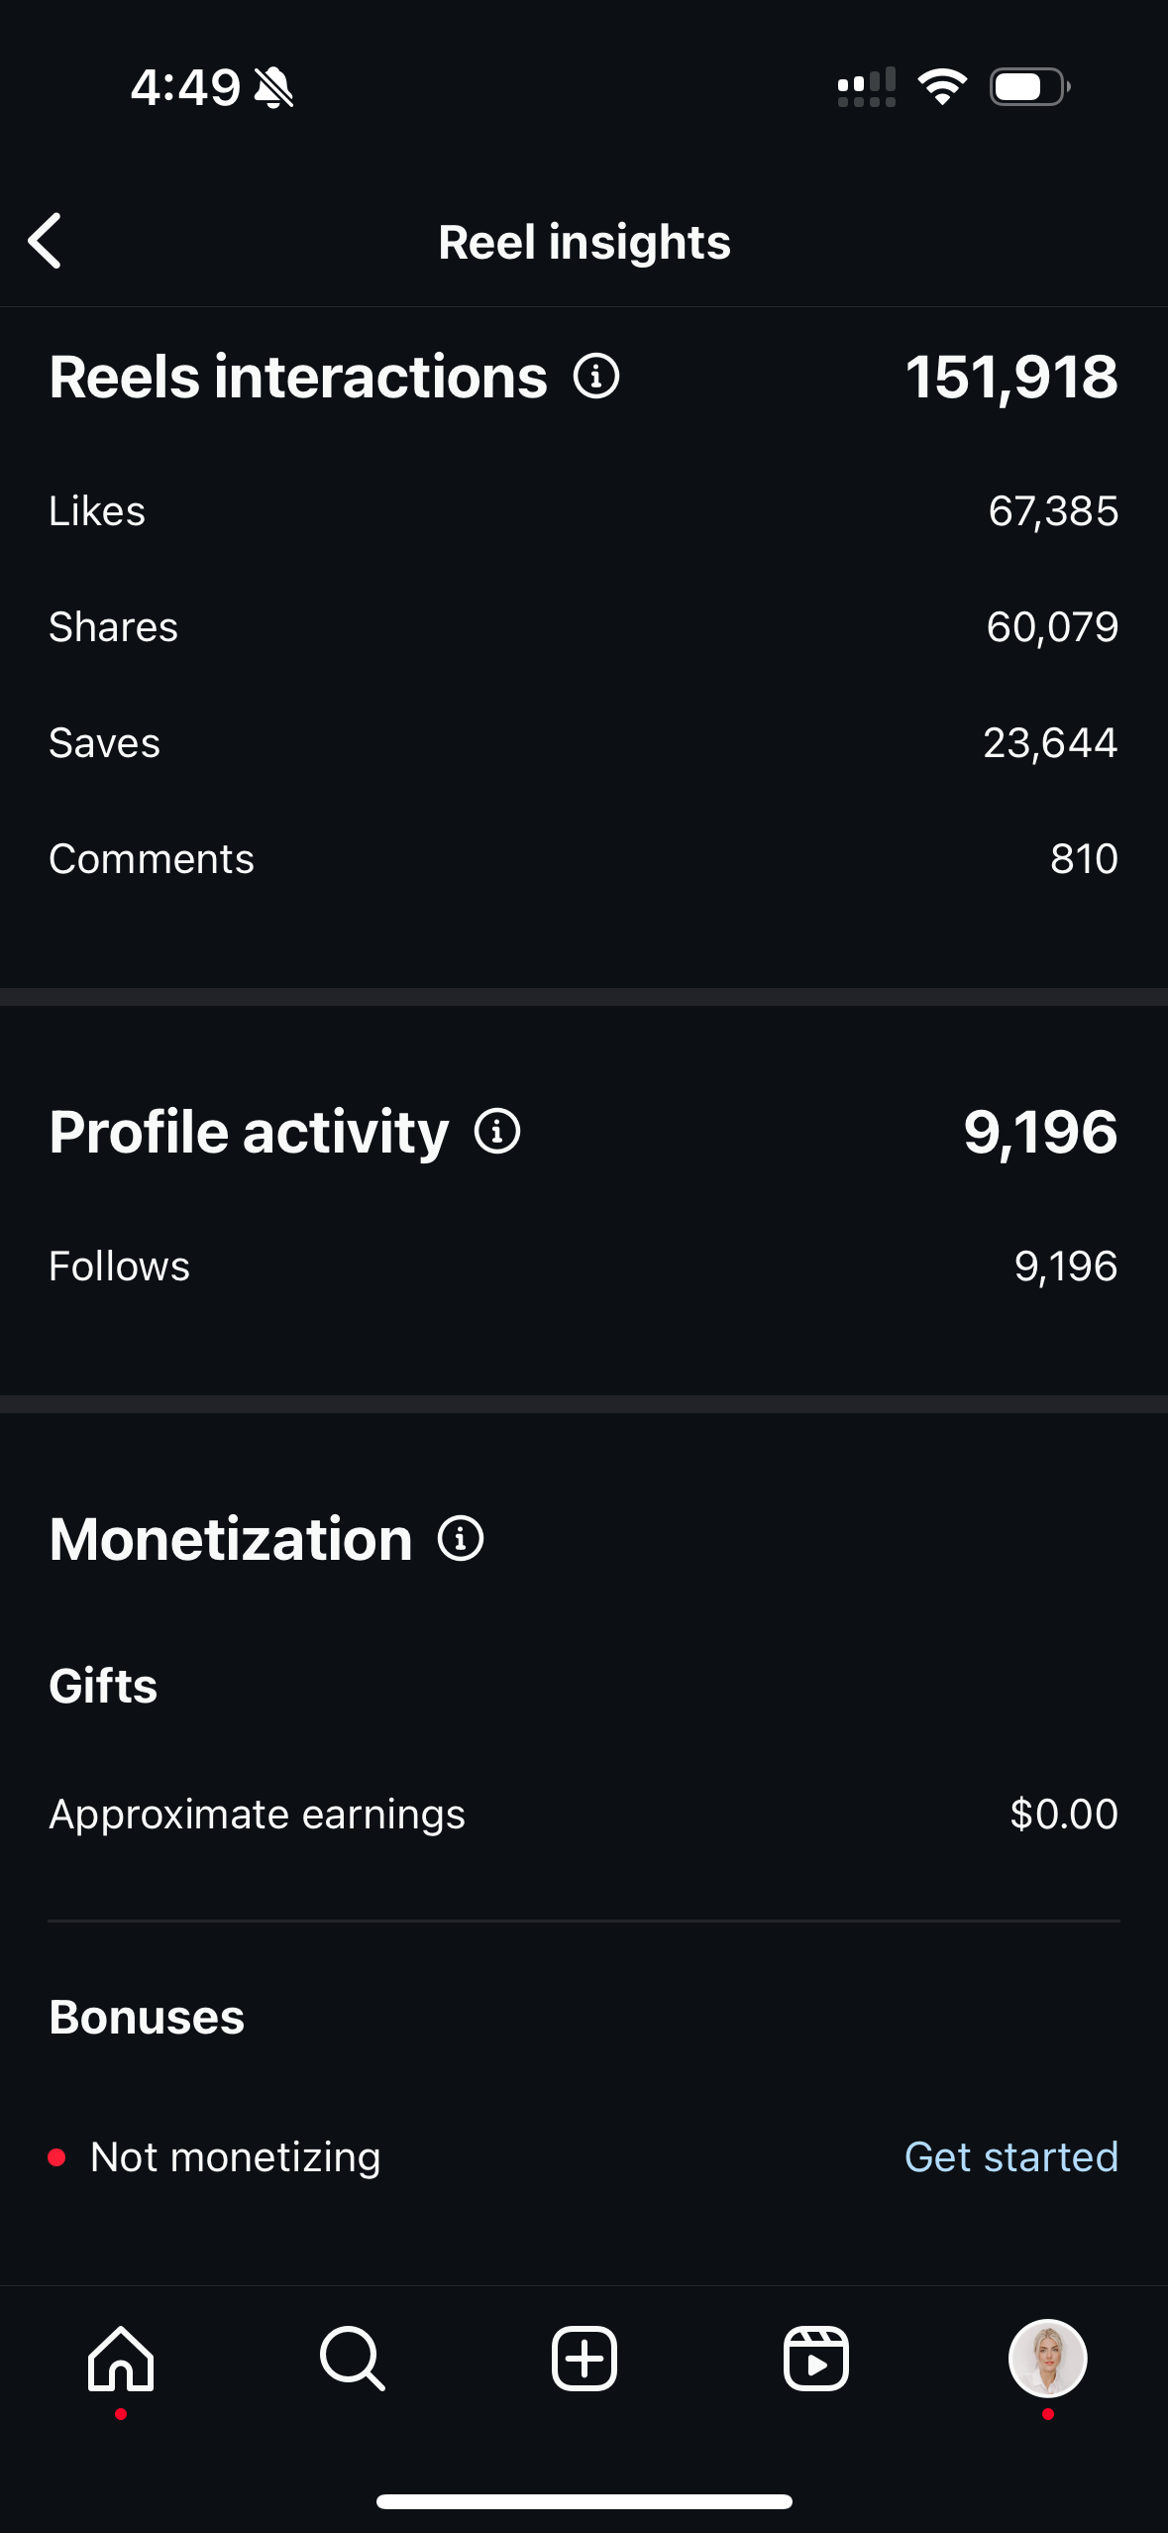Tap the Reel insights page title
The width and height of the screenshot is (1168, 2533).
click(x=584, y=243)
